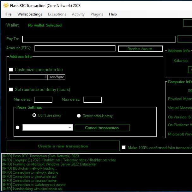
Task: Click the Running on Microsoft Windows Server log line
Action: click(49, 164)
